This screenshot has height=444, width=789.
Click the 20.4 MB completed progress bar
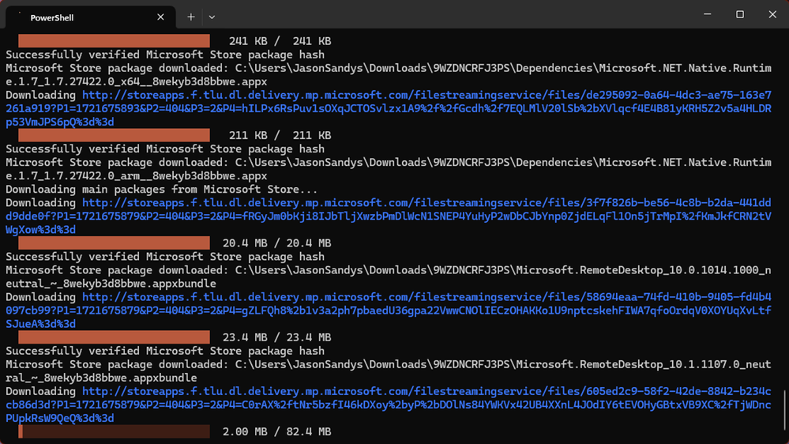[115, 243]
